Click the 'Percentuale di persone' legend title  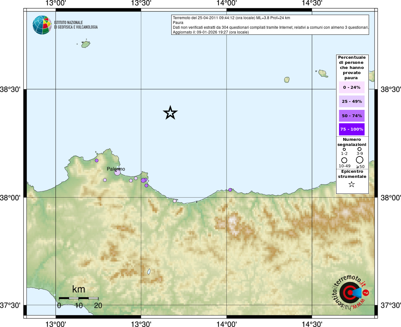[352, 68]
